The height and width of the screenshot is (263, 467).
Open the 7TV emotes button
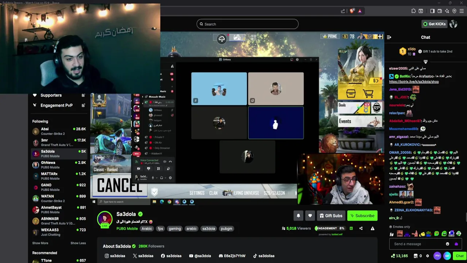click(x=437, y=256)
